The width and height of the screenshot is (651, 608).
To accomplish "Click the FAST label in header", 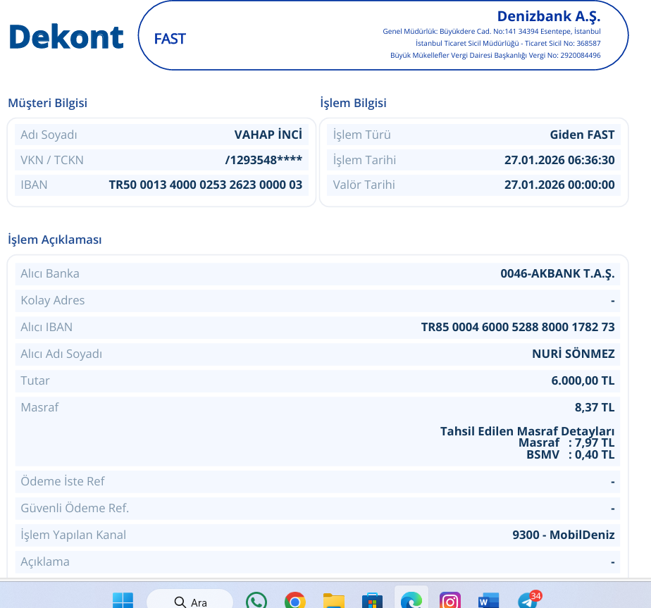I will point(170,39).
